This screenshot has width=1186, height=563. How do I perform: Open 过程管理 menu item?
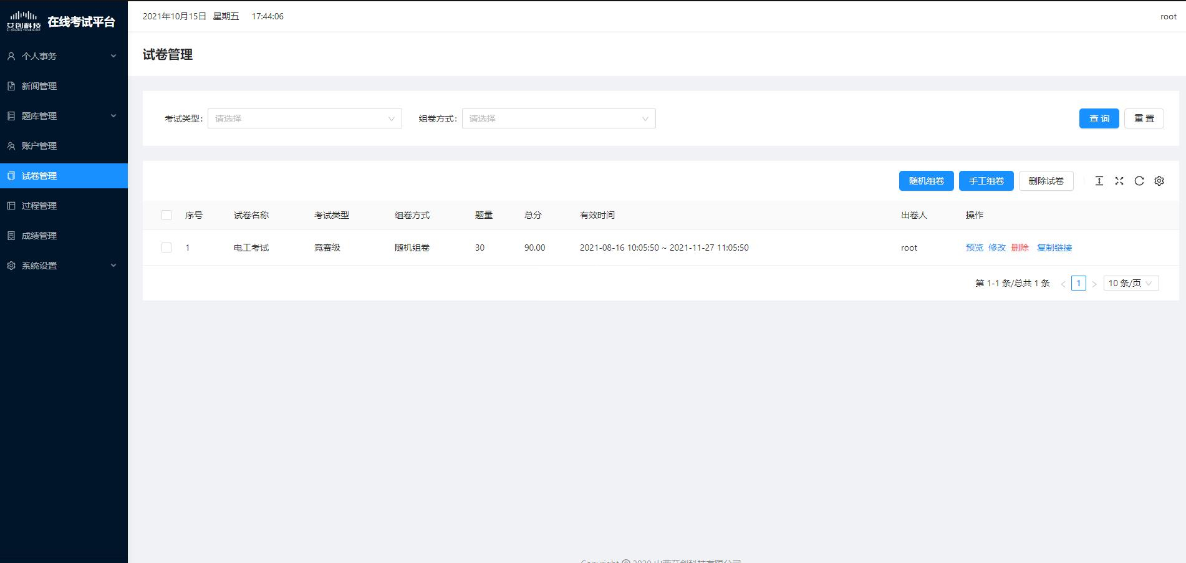click(x=64, y=206)
